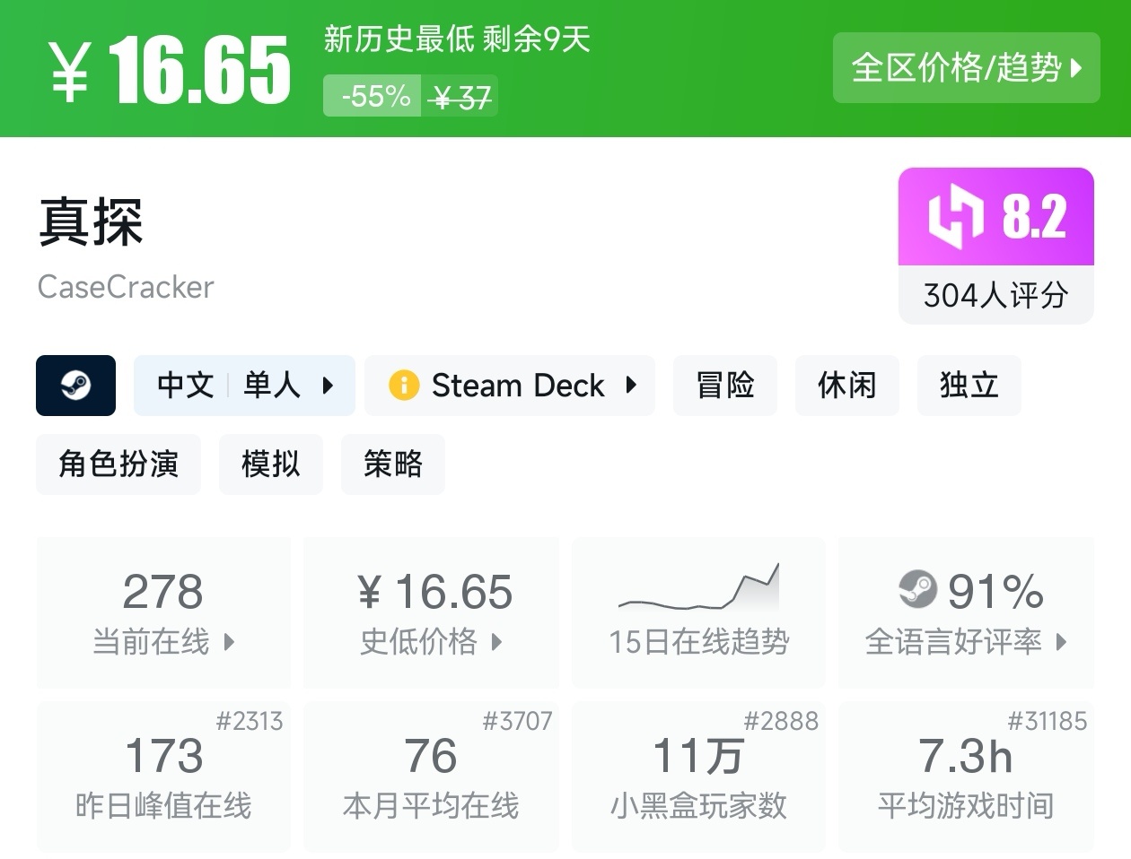Click the -55% discount badge
1131x859 pixels.
(375, 96)
